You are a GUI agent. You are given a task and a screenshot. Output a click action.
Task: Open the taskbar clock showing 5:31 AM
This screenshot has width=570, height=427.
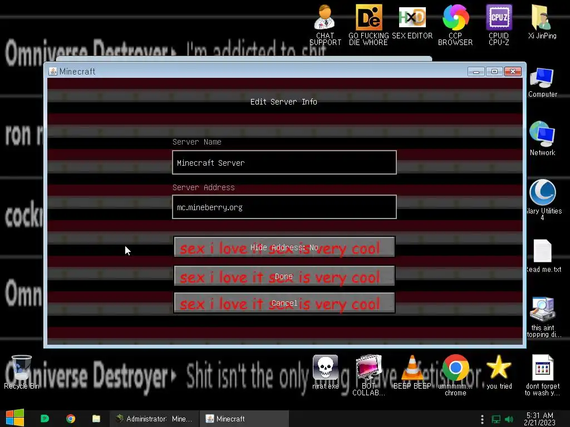(x=540, y=419)
